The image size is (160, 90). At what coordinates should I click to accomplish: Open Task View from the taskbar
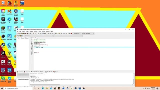point(39,88)
